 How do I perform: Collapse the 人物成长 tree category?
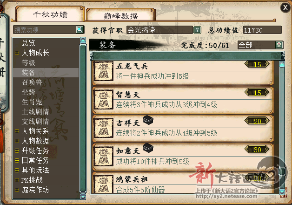17,53
